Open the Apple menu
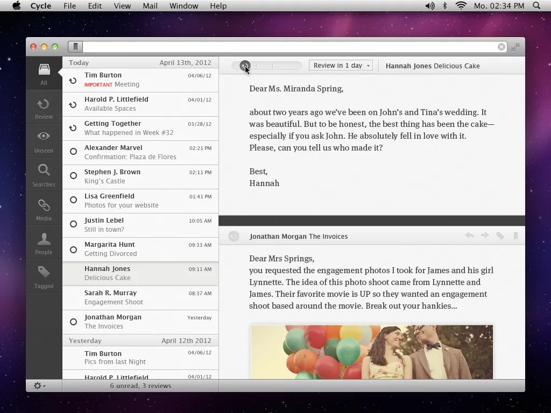Image resolution: width=551 pixels, height=413 pixels. (17, 5)
